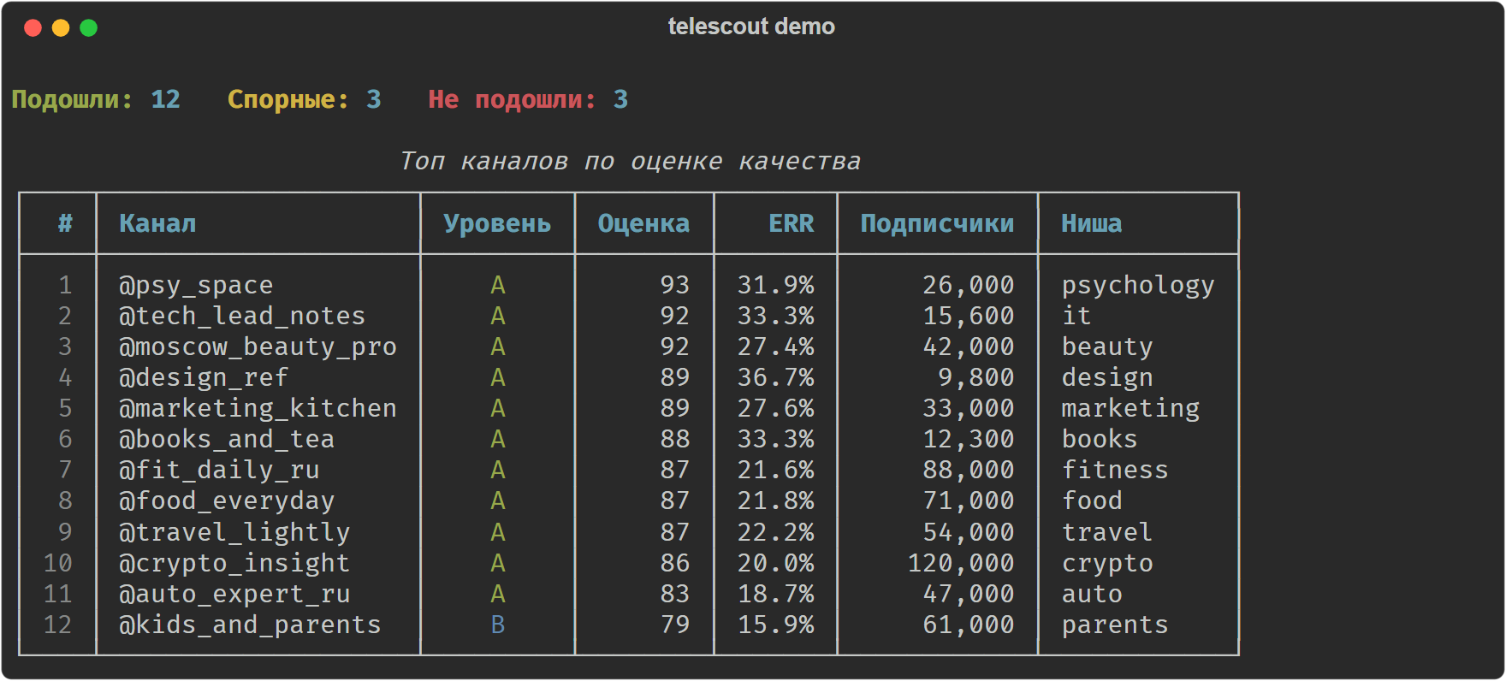Click the niche 'auto'

[x=1092, y=594]
